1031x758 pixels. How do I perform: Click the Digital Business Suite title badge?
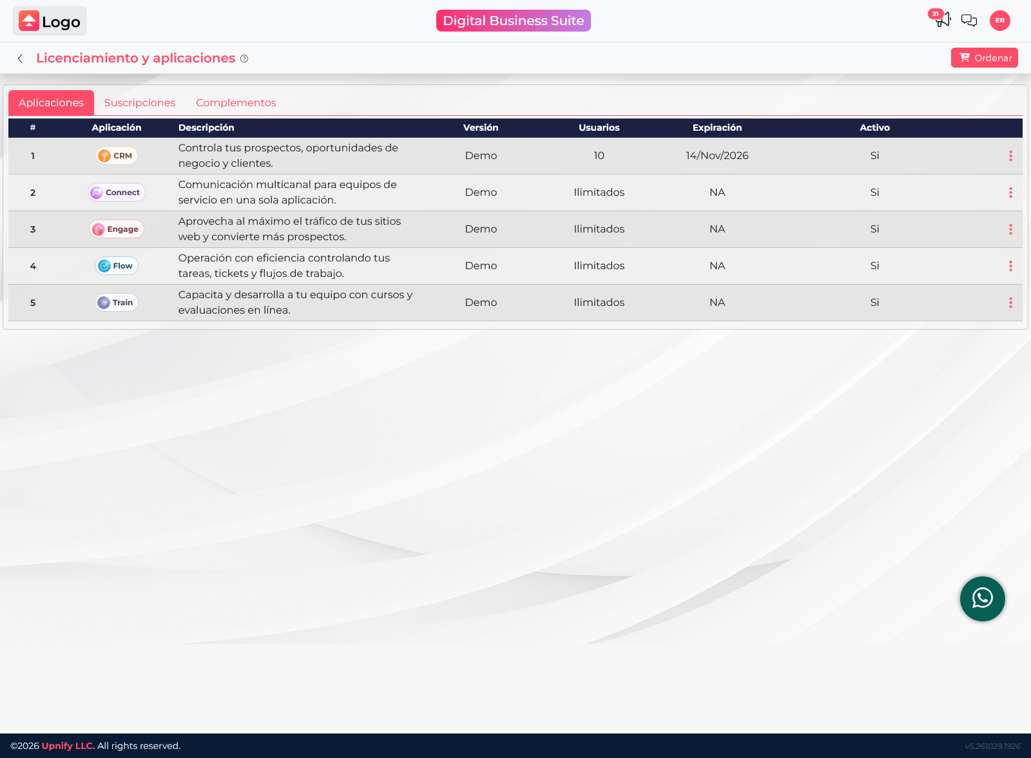tap(514, 21)
